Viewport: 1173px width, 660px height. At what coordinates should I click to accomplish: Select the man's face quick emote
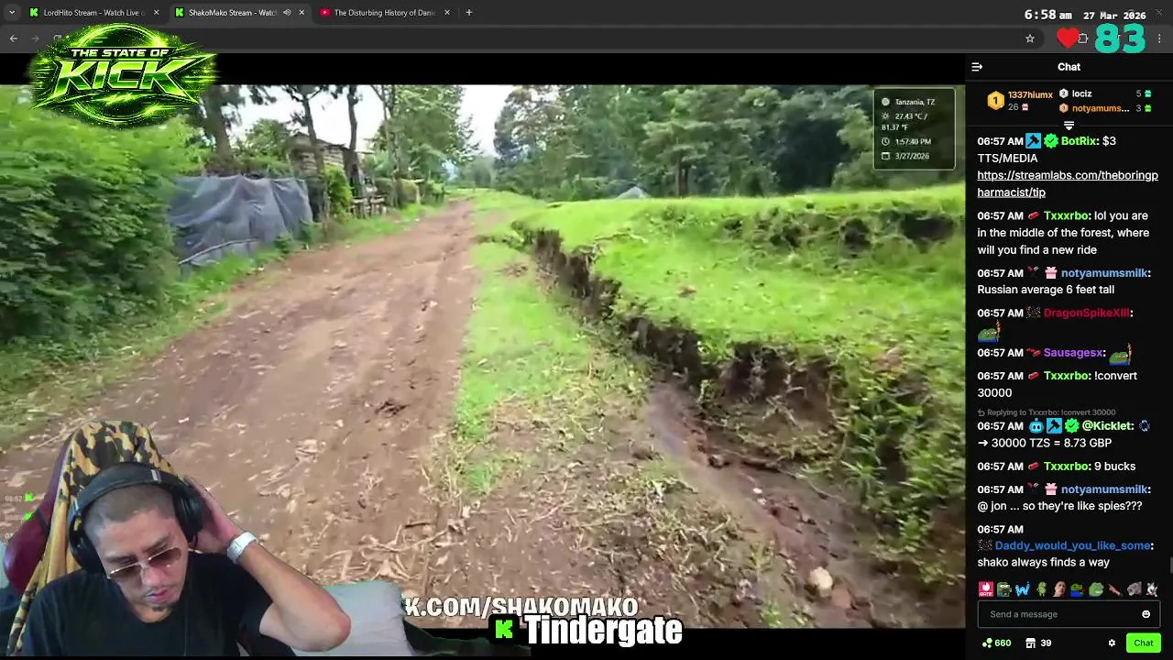(1059, 589)
